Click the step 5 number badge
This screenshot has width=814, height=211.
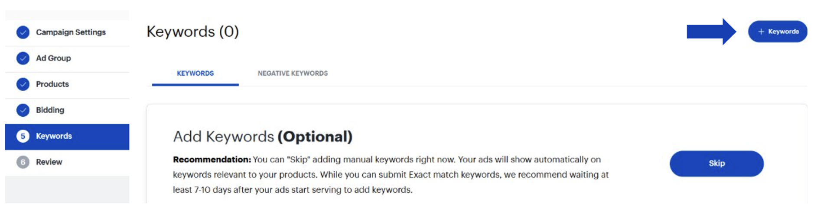coord(23,136)
